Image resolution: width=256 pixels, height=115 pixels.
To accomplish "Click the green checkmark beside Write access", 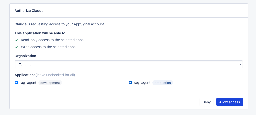I will pyautogui.click(x=17, y=47).
